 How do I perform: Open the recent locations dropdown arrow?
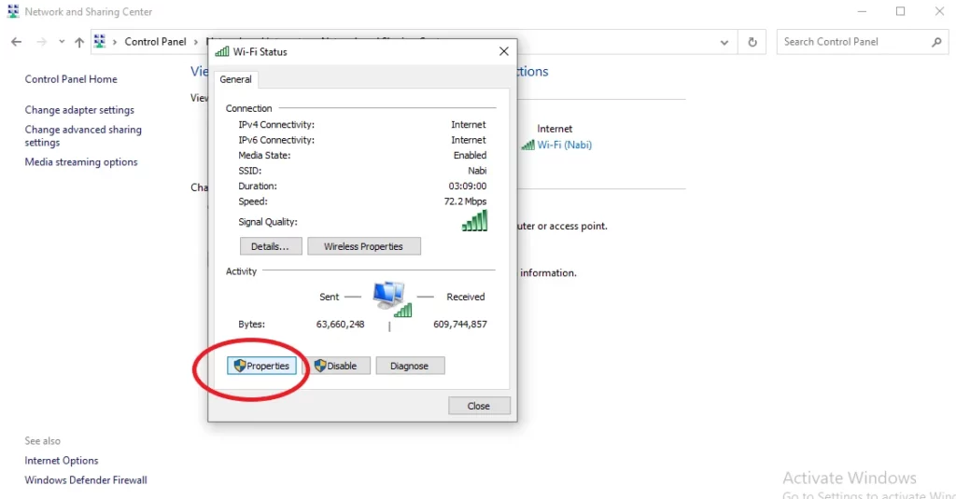(62, 42)
